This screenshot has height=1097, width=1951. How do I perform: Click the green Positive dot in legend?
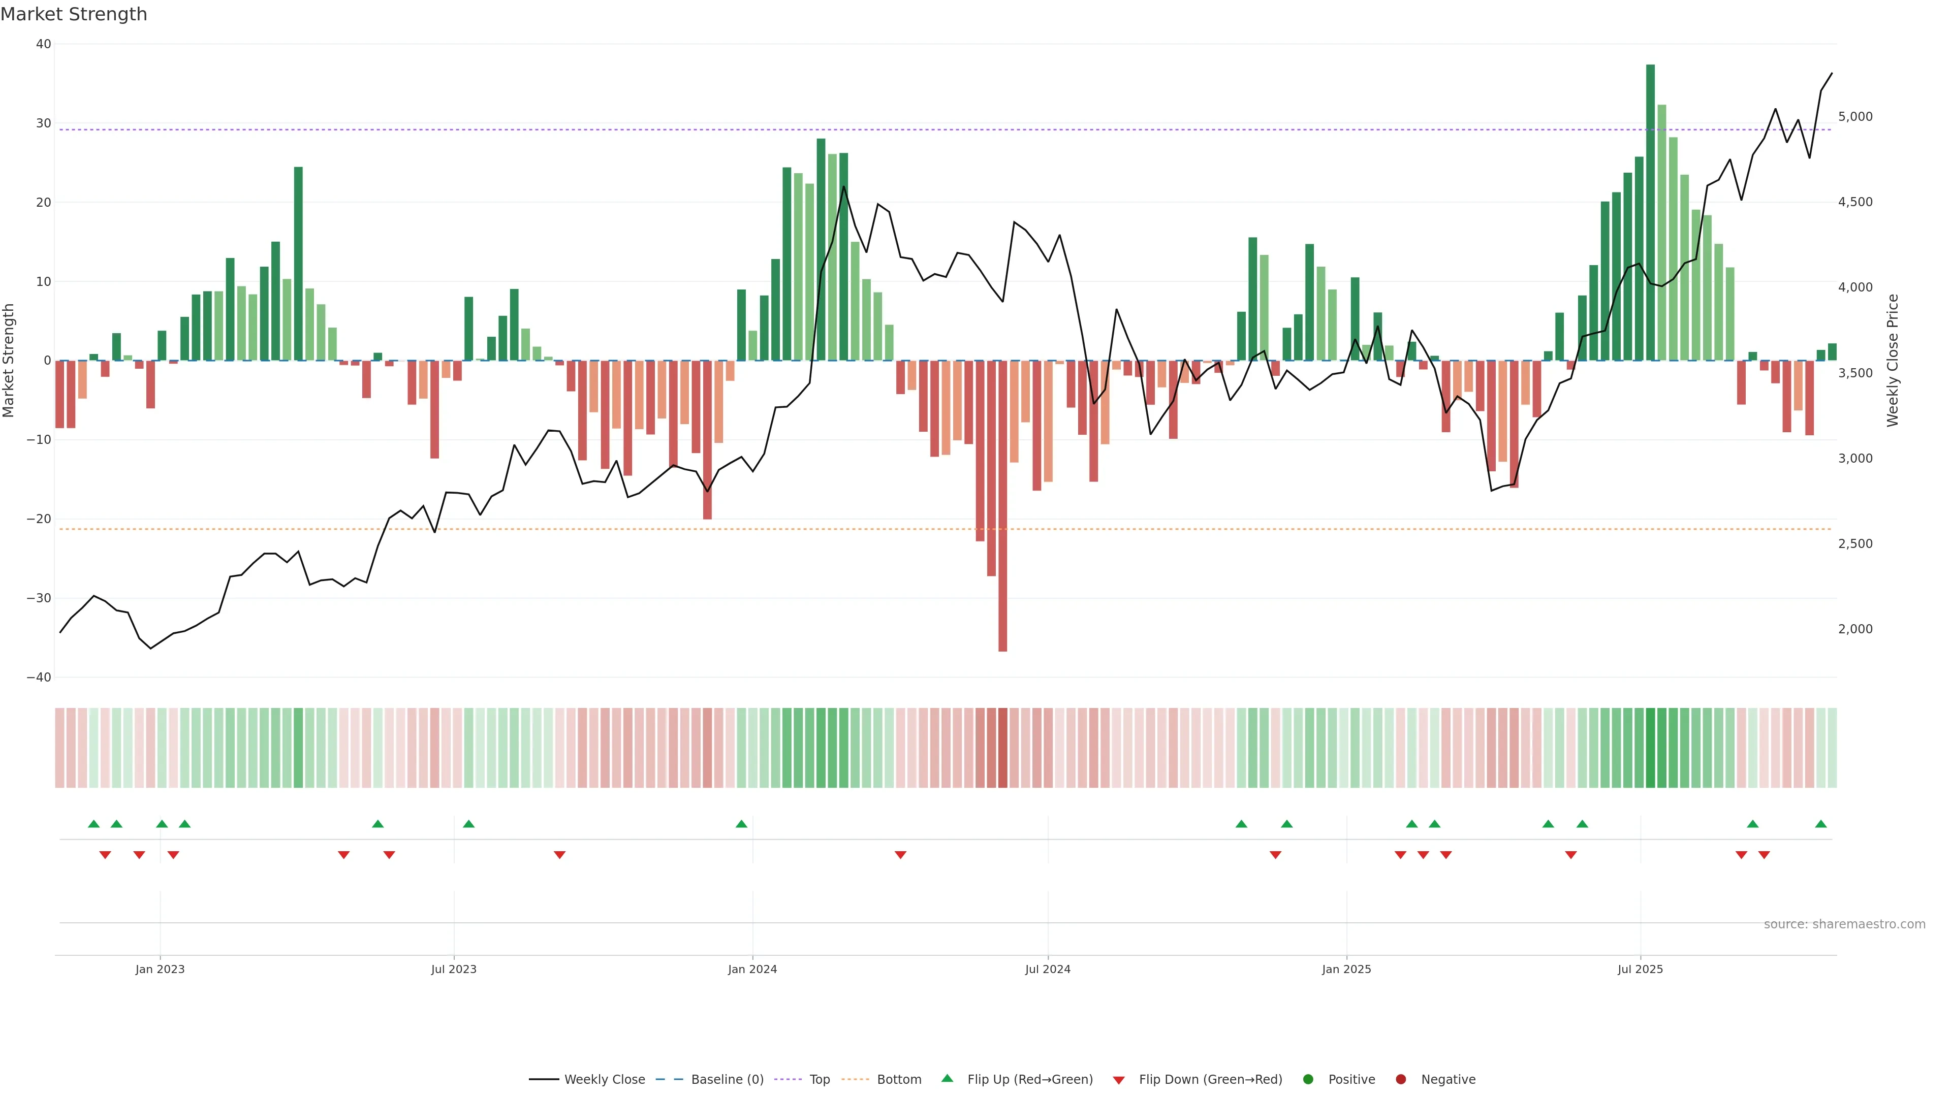1308,1080
